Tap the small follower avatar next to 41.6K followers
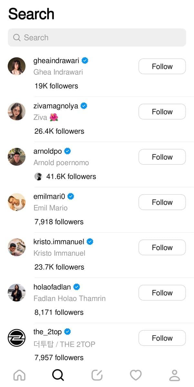The width and height of the screenshot is (194, 387). pos(38,176)
